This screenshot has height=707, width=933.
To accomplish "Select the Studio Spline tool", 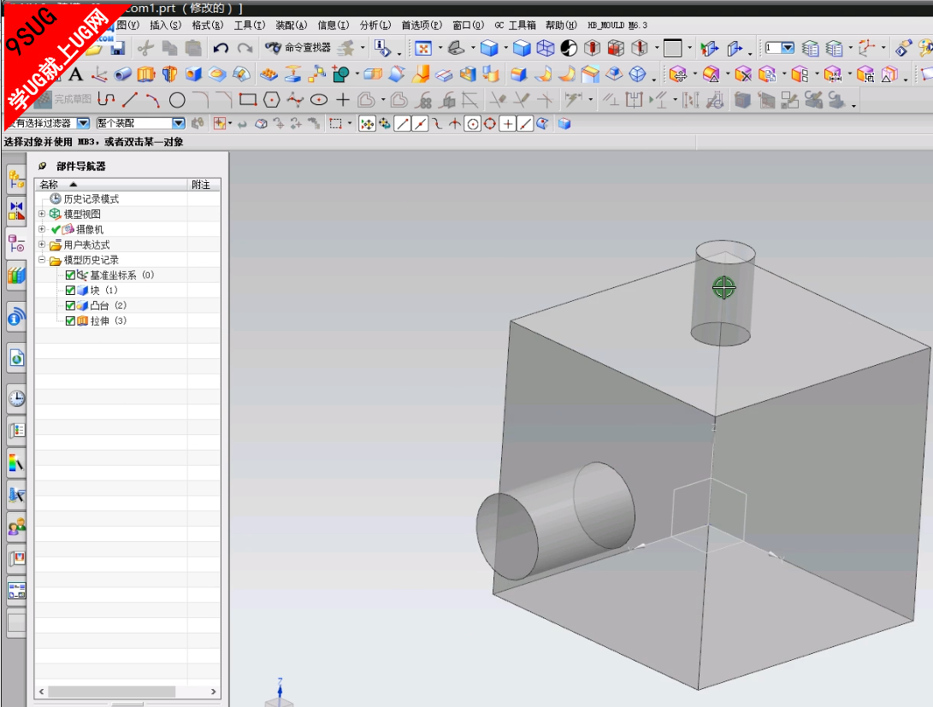I will click(x=295, y=99).
